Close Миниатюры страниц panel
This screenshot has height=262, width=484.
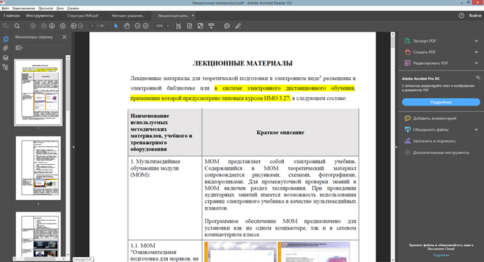click(x=64, y=37)
